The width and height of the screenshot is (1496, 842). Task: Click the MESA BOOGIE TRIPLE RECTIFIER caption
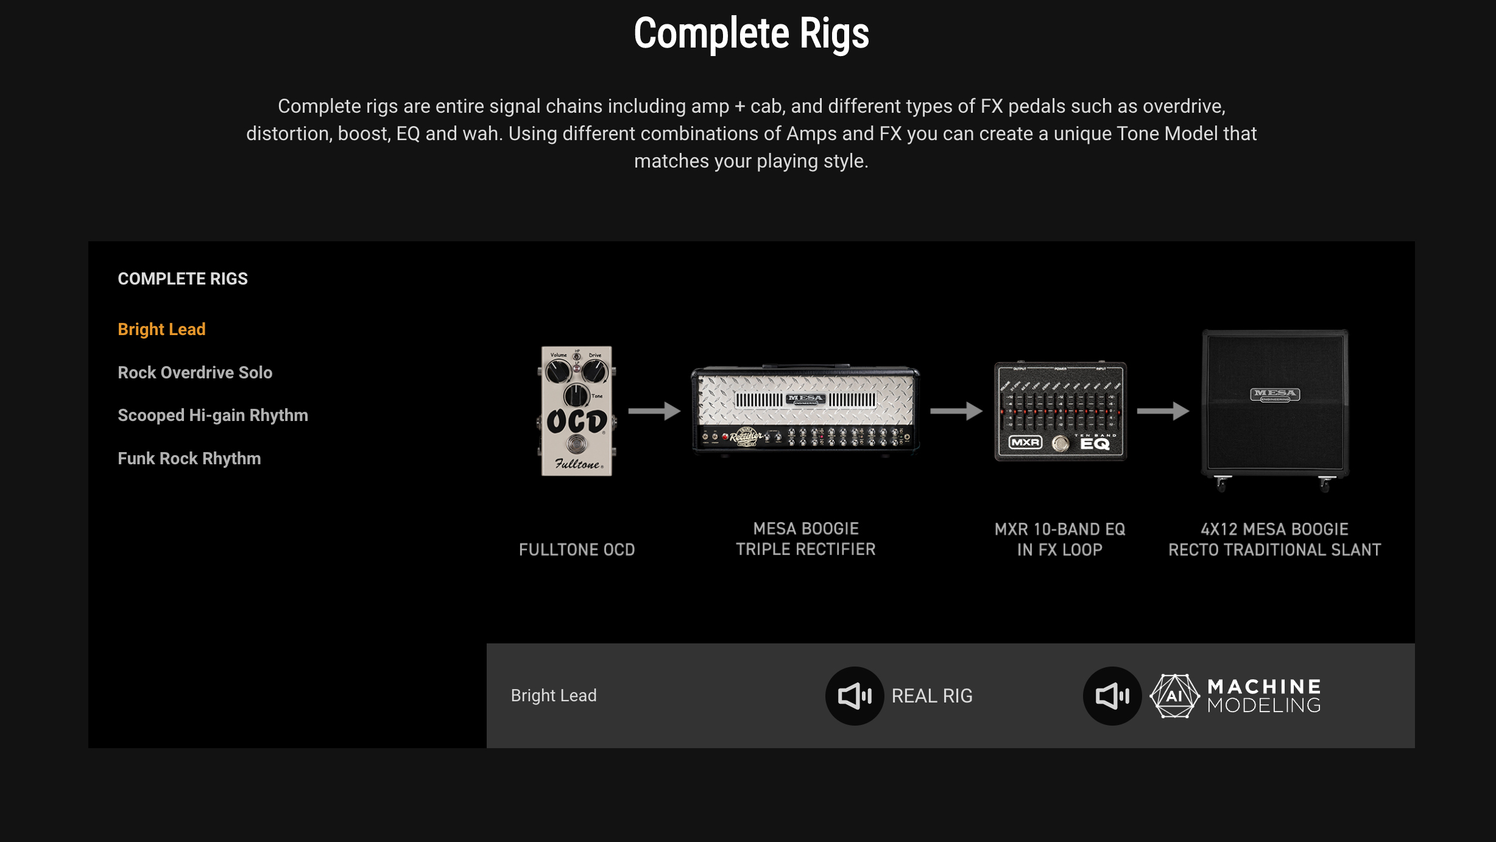point(805,539)
